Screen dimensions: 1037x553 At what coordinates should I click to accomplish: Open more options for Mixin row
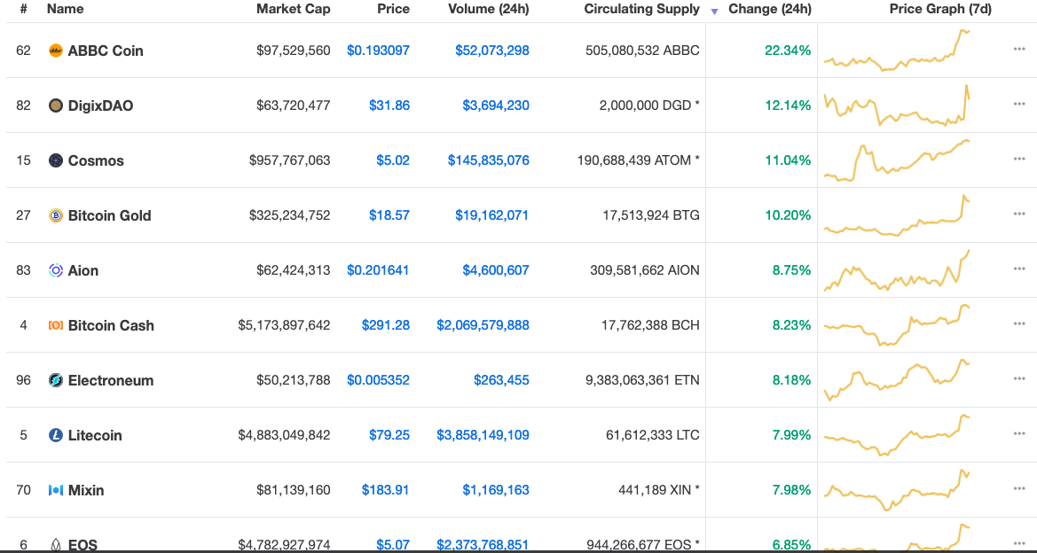[1019, 488]
